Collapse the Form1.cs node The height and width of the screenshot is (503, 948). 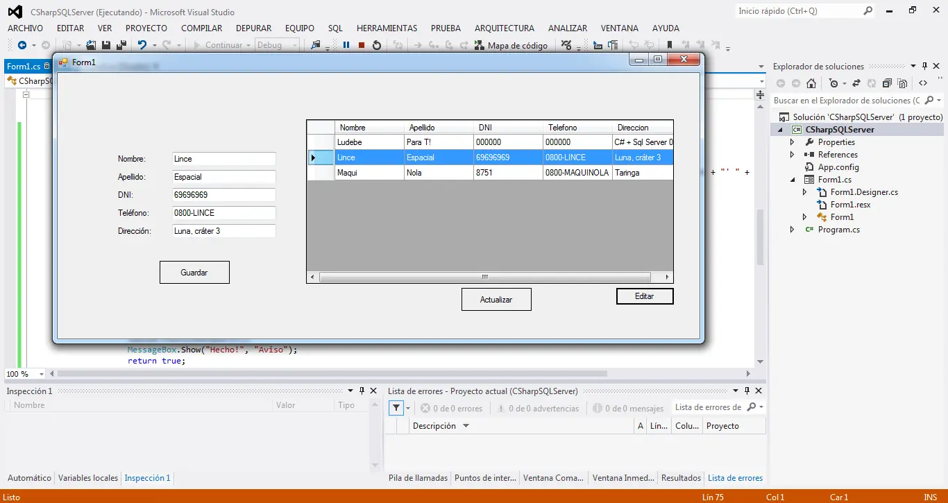pyautogui.click(x=792, y=180)
